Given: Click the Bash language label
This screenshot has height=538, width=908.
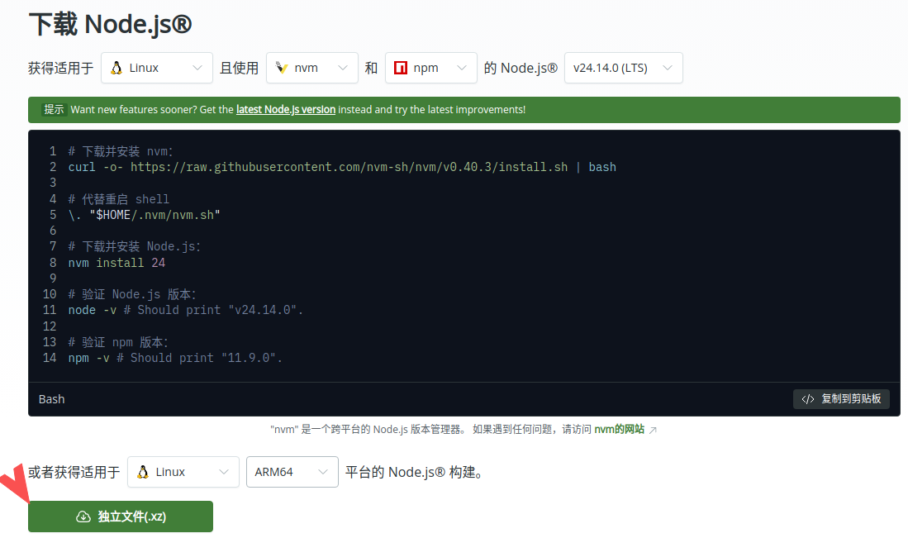Looking at the screenshot, I should (x=51, y=399).
